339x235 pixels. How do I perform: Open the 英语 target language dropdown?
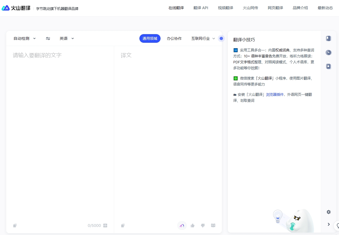(x=67, y=38)
